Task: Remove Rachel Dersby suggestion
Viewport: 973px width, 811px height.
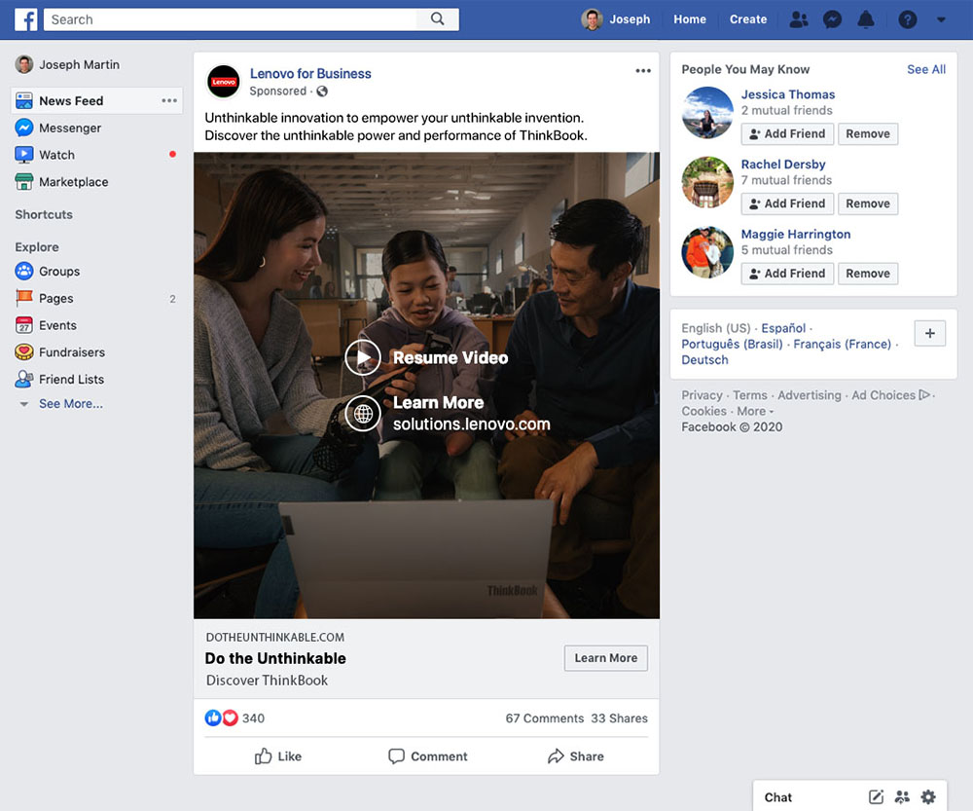Action: 868,203
